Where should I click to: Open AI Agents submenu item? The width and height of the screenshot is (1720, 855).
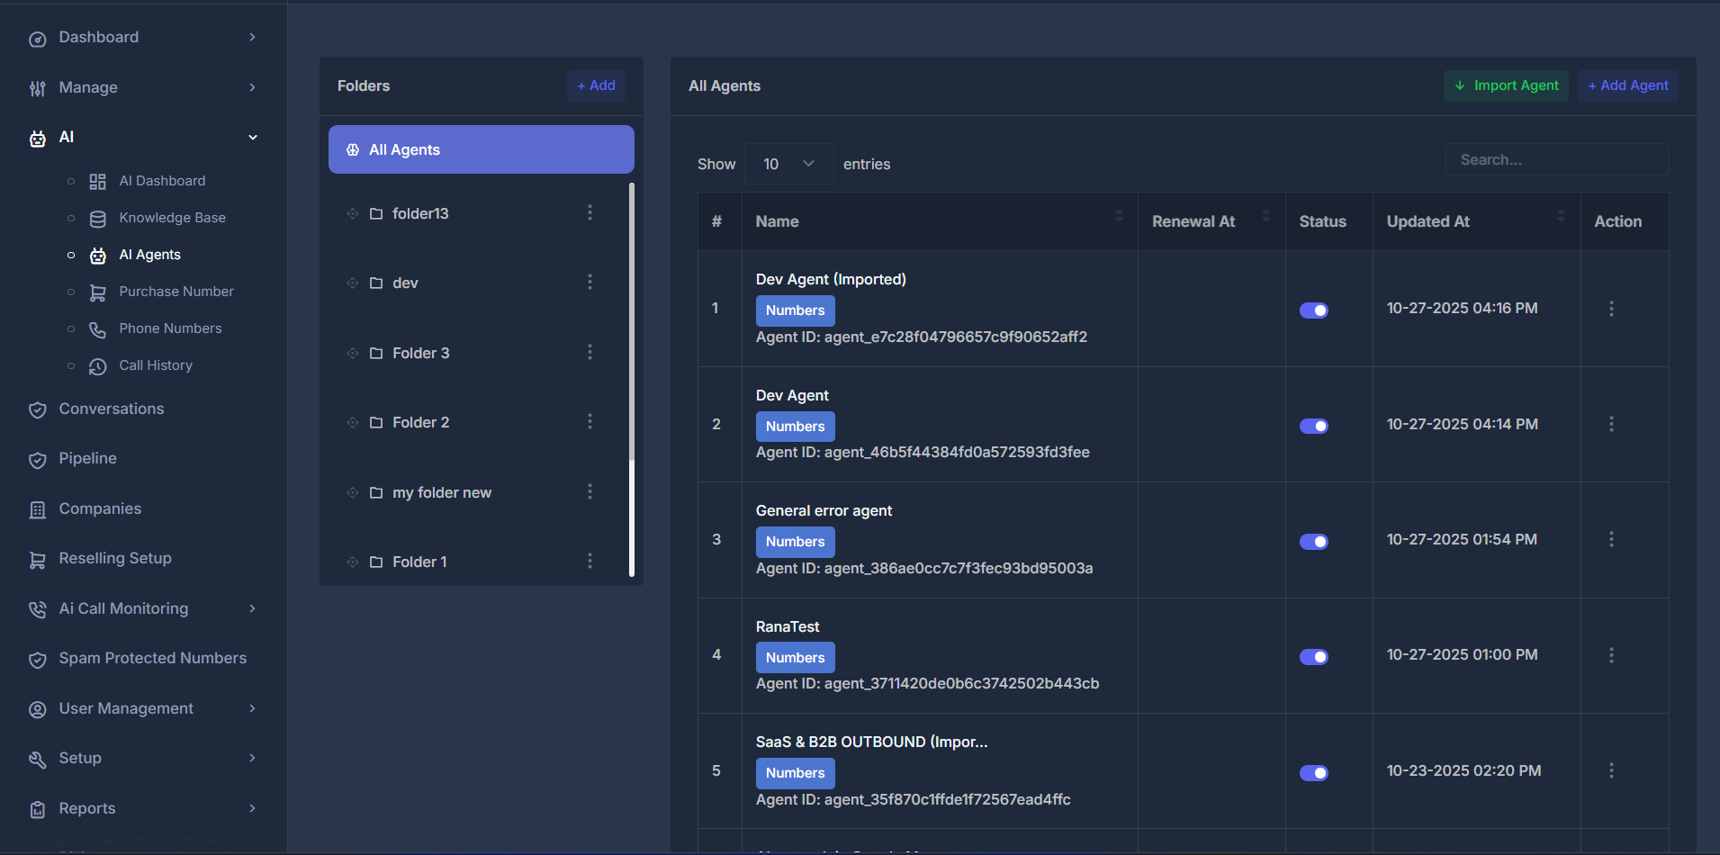tap(149, 255)
